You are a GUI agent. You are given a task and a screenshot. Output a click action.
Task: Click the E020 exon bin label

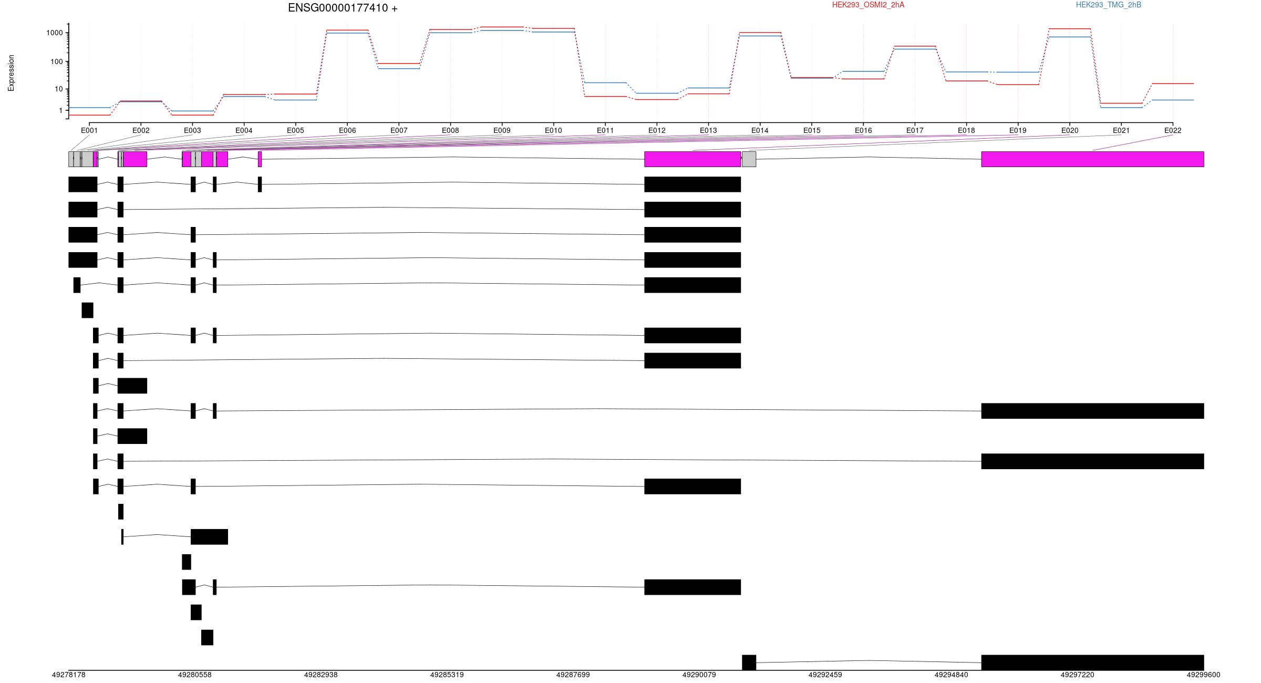1070,130
